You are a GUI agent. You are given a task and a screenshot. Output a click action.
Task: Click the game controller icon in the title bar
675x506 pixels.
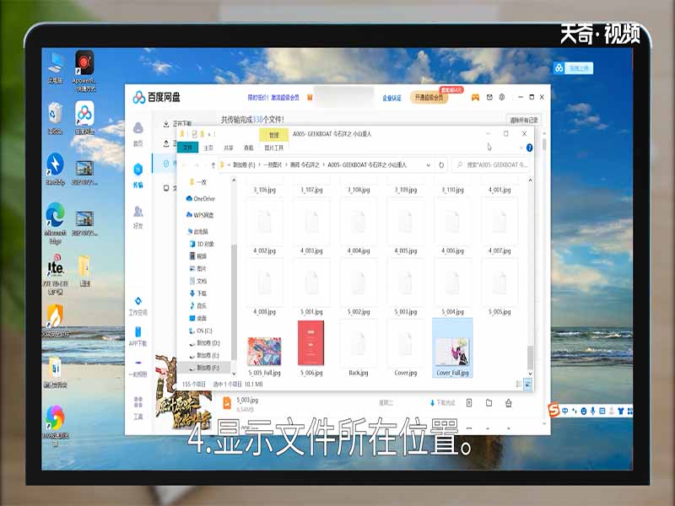[475, 96]
